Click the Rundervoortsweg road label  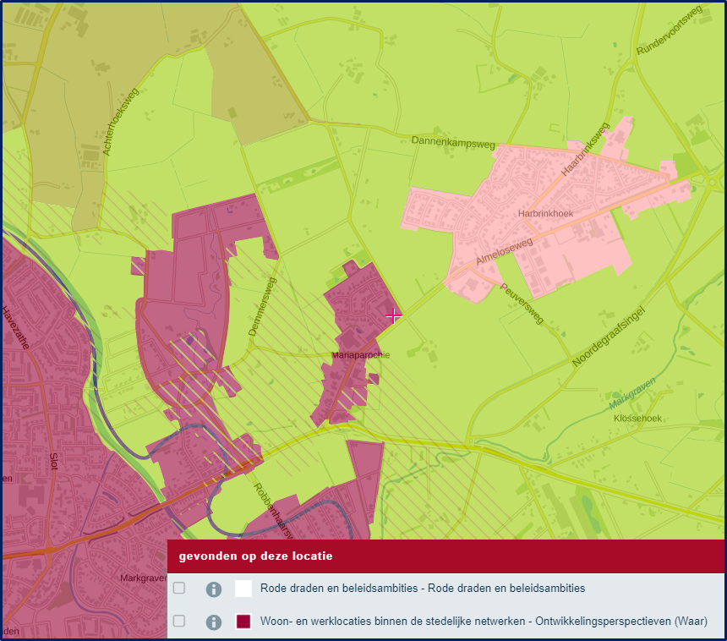click(670, 31)
